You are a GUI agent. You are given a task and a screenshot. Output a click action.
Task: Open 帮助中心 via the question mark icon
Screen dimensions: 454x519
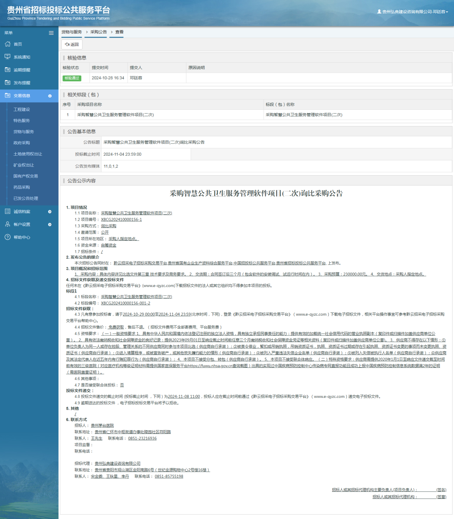(8, 237)
